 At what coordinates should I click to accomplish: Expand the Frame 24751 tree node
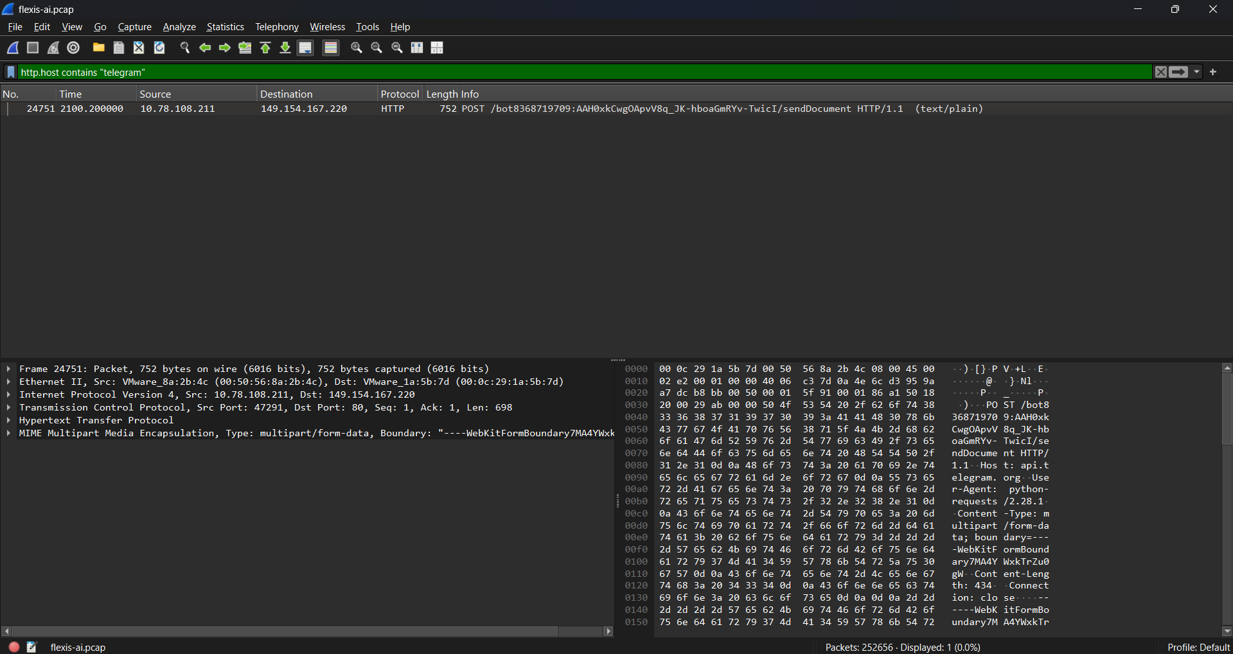pos(8,369)
